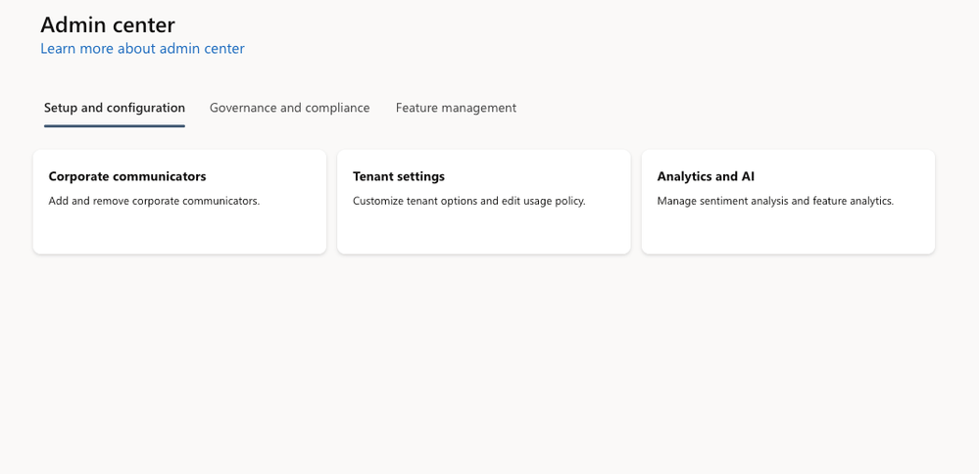
Task: Open the Corporate communicators card
Action: pyautogui.click(x=179, y=202)
